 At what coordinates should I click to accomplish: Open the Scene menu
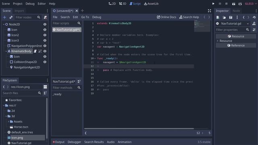6,4
